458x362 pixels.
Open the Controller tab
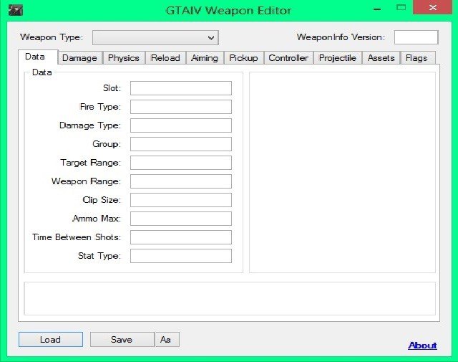tap(288, 58)
